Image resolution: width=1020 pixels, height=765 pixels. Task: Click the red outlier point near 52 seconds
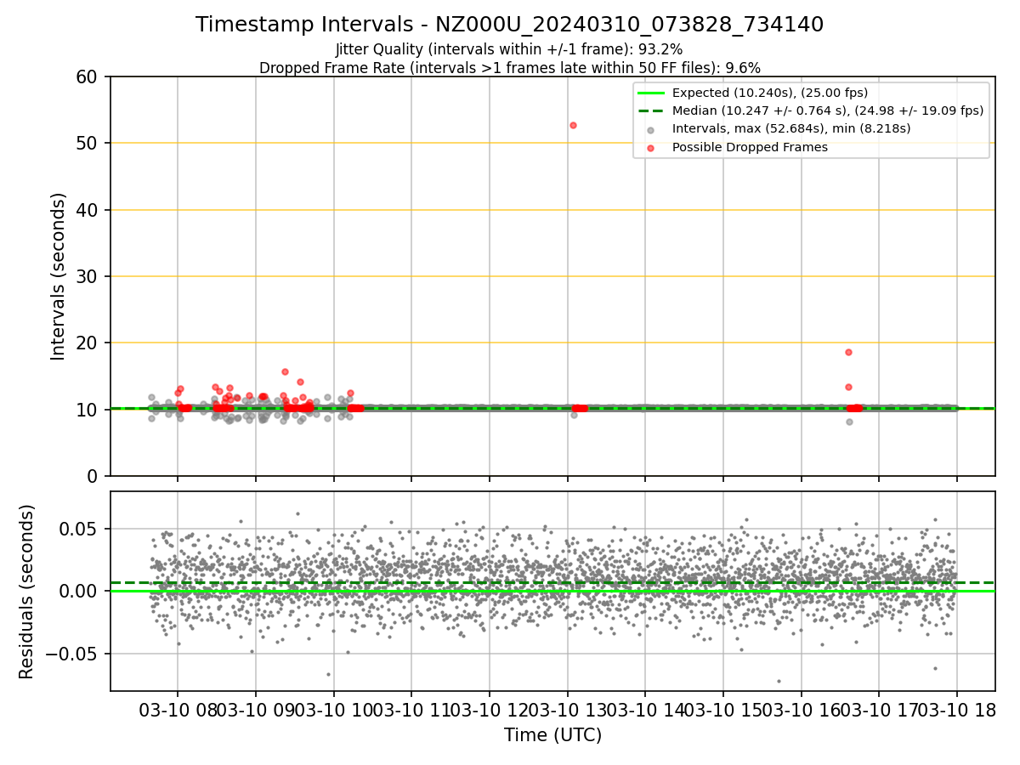pos(573,125)
